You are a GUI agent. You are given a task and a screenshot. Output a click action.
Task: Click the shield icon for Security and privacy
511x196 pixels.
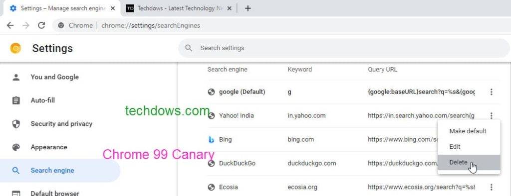16,124
